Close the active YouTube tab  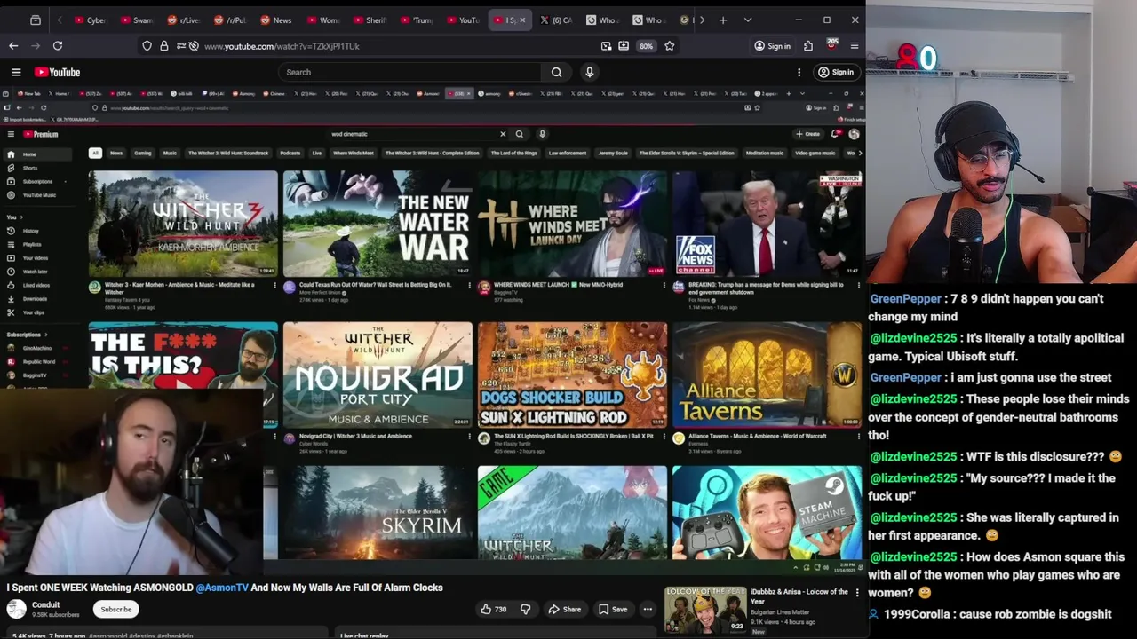pos(522,20)
